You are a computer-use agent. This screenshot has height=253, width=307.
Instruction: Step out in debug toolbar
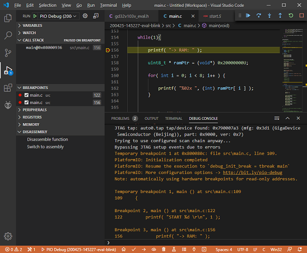tap(280, 16)
